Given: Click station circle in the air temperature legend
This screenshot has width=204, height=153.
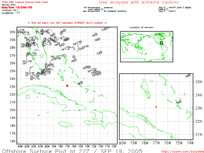Looking at the screenshot, I should (x=102, y=9).
